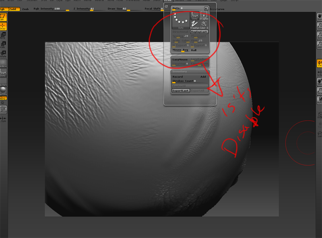
Task: Click the large Dots stroke preview
Action: coord(181,20)
